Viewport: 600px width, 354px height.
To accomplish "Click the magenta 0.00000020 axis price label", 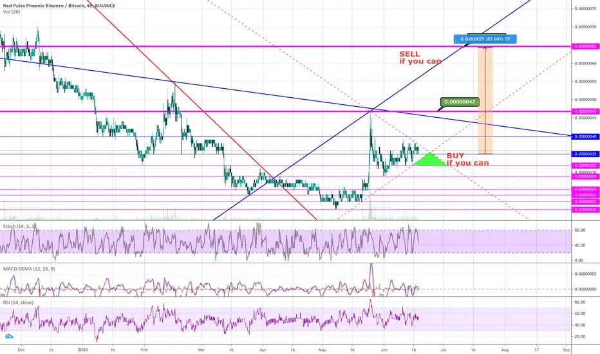I will point(585,210).
